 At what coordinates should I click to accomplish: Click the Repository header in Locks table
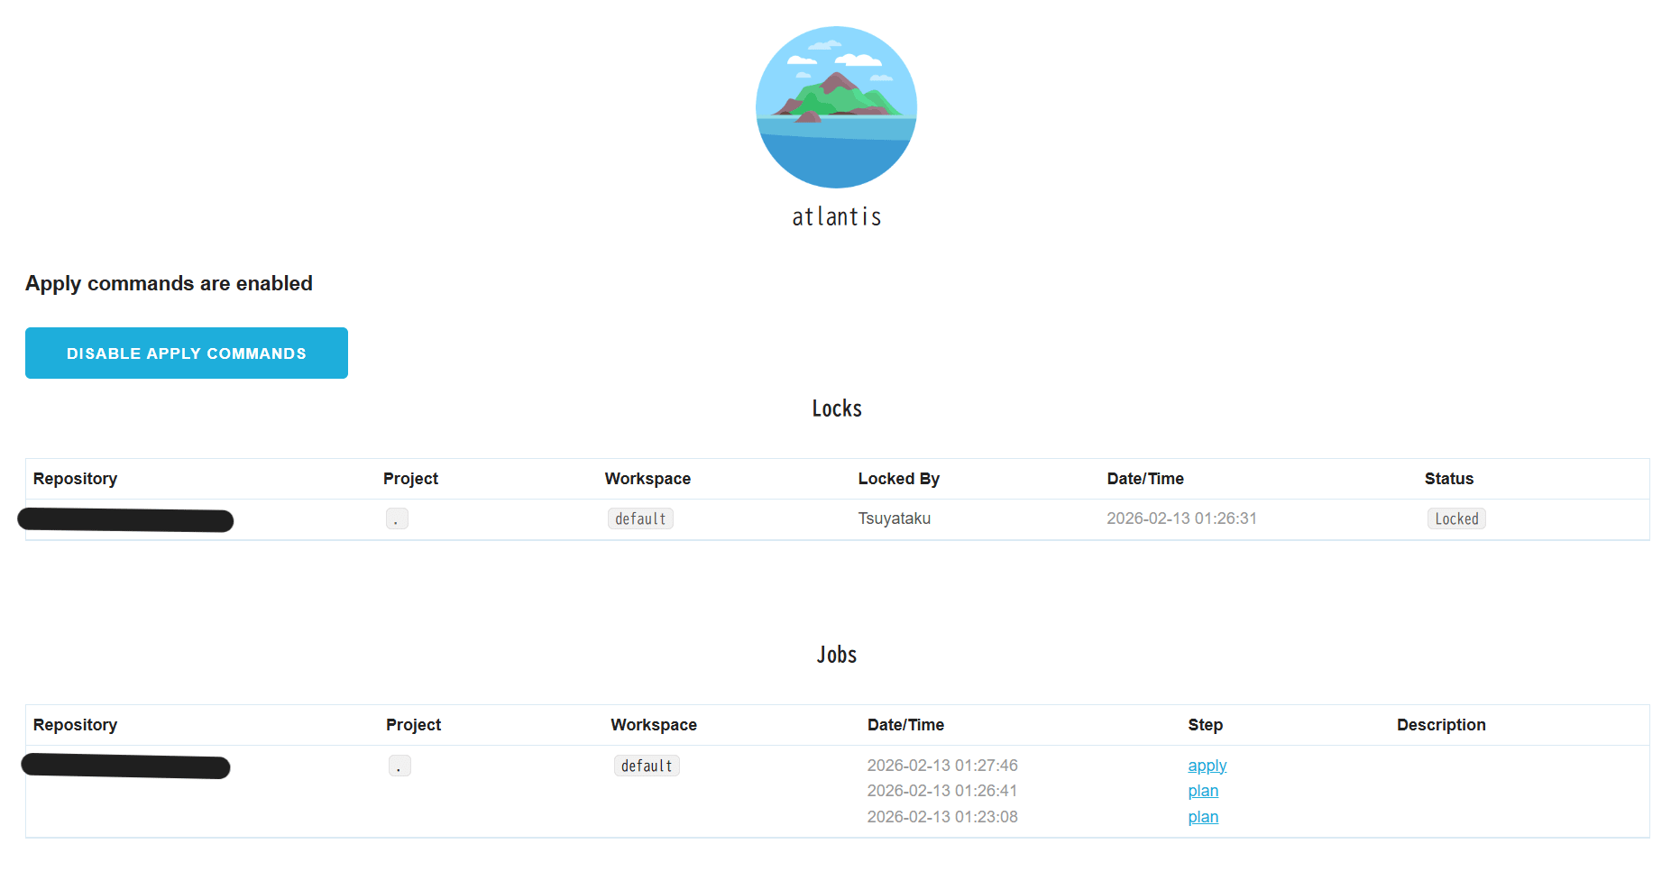(x=75, y=479)
